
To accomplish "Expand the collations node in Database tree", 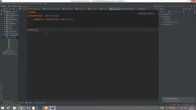I will point(161,24).
